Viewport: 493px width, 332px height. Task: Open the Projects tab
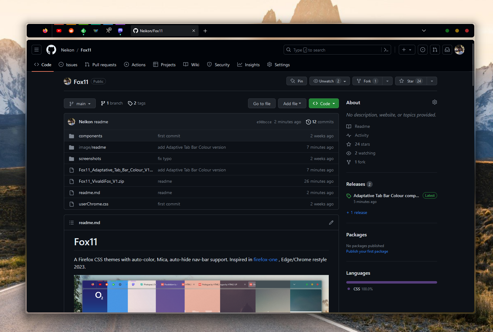click(x=165, y=65)
